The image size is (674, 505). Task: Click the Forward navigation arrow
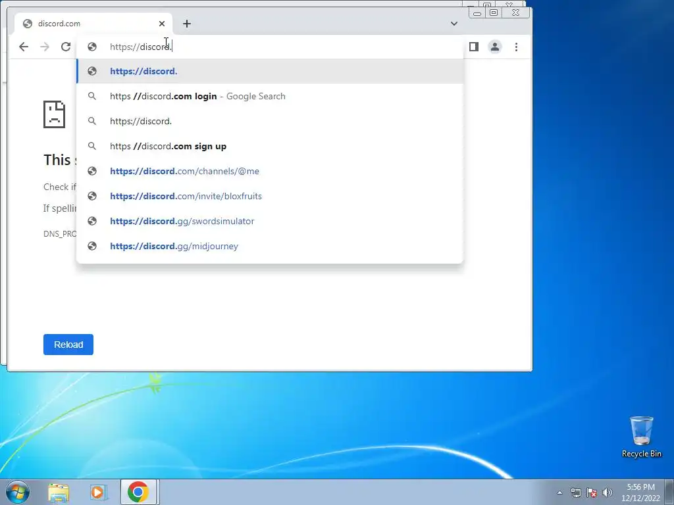45,47
